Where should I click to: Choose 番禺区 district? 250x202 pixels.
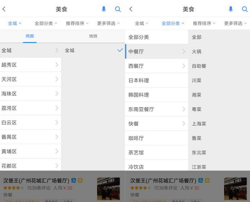click(x=31, y=137)
